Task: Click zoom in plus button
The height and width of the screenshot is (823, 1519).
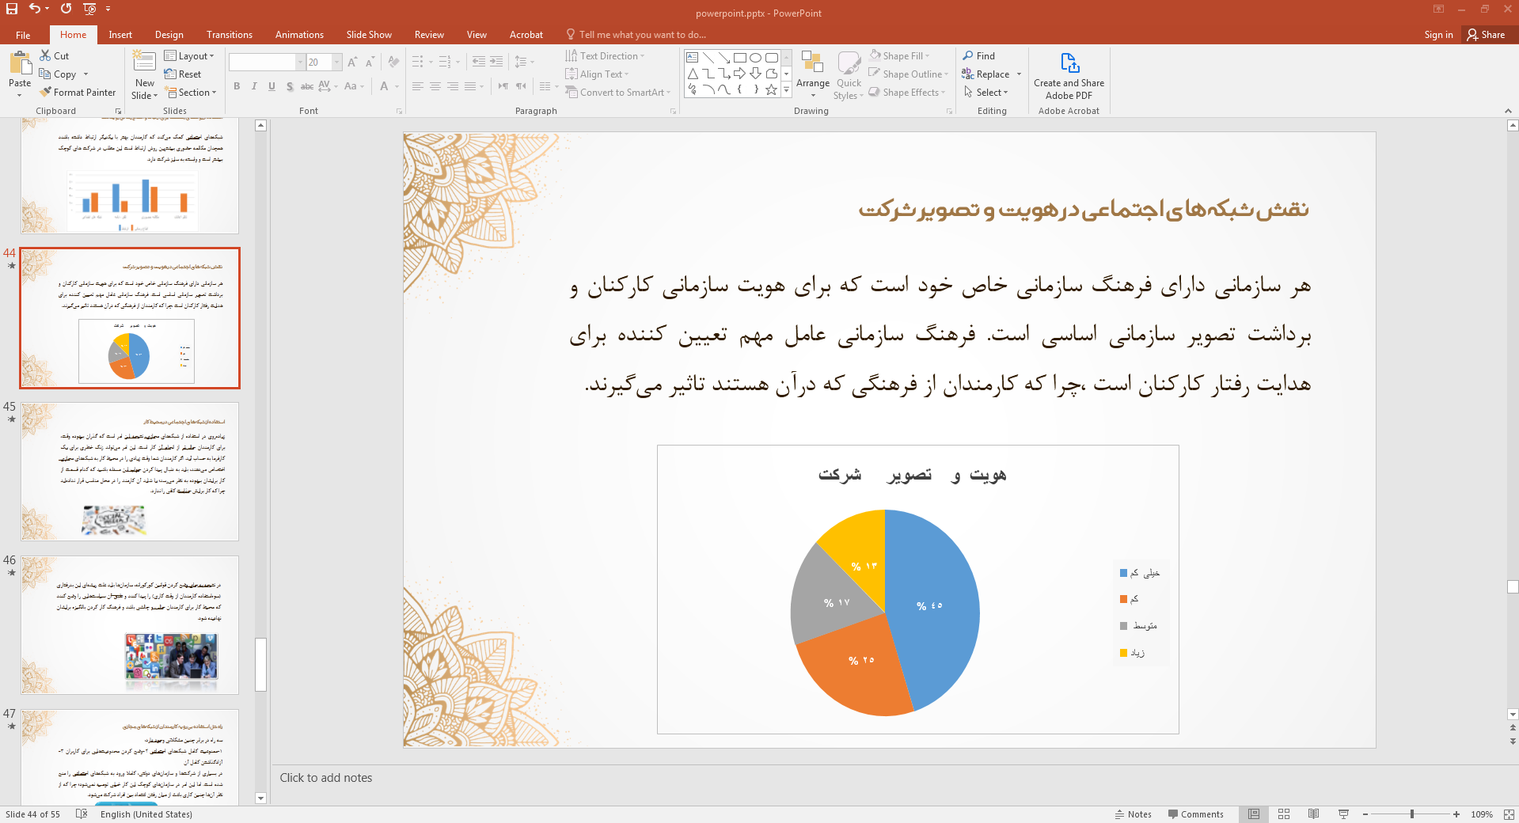Action: pyautogui.click(x=1456, y=814)
